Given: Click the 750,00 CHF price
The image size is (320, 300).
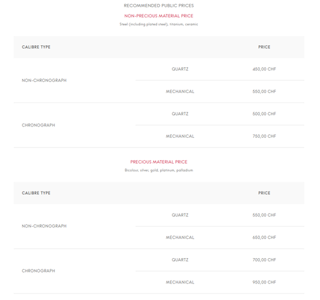Looking at the screenshot, I should 264,136.
